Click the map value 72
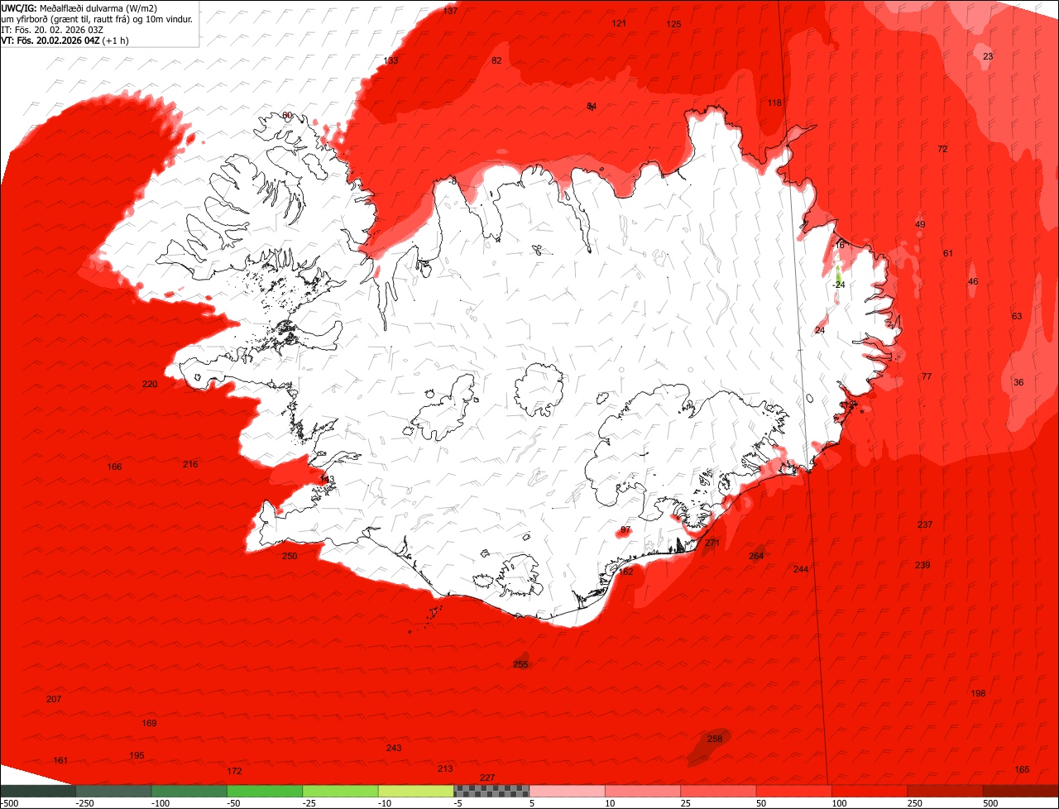1059x809 pixels. (x=942, y=149)
